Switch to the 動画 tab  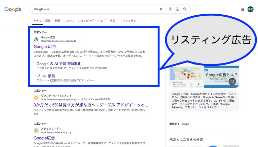pyautogui.click(x=57, y=21)
